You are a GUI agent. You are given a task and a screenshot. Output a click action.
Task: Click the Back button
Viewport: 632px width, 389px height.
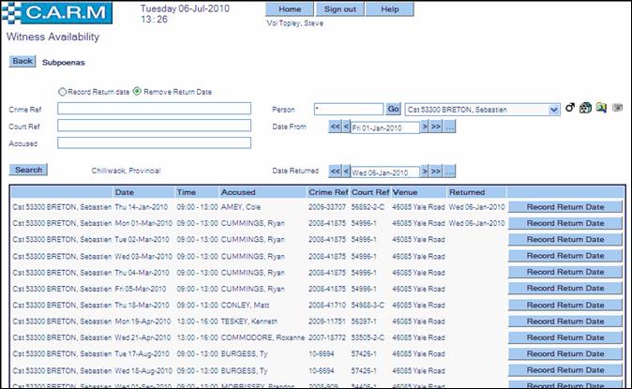tap(22, 61)
